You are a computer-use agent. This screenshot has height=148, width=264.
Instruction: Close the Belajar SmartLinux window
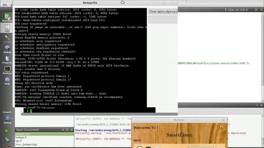pyautogui.click(x=223, y=120)
